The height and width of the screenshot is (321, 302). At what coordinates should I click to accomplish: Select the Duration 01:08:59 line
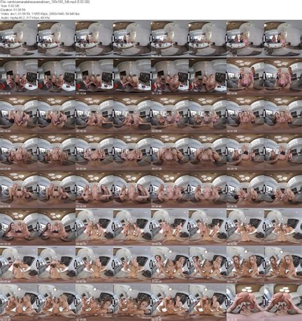click(13, 10)
